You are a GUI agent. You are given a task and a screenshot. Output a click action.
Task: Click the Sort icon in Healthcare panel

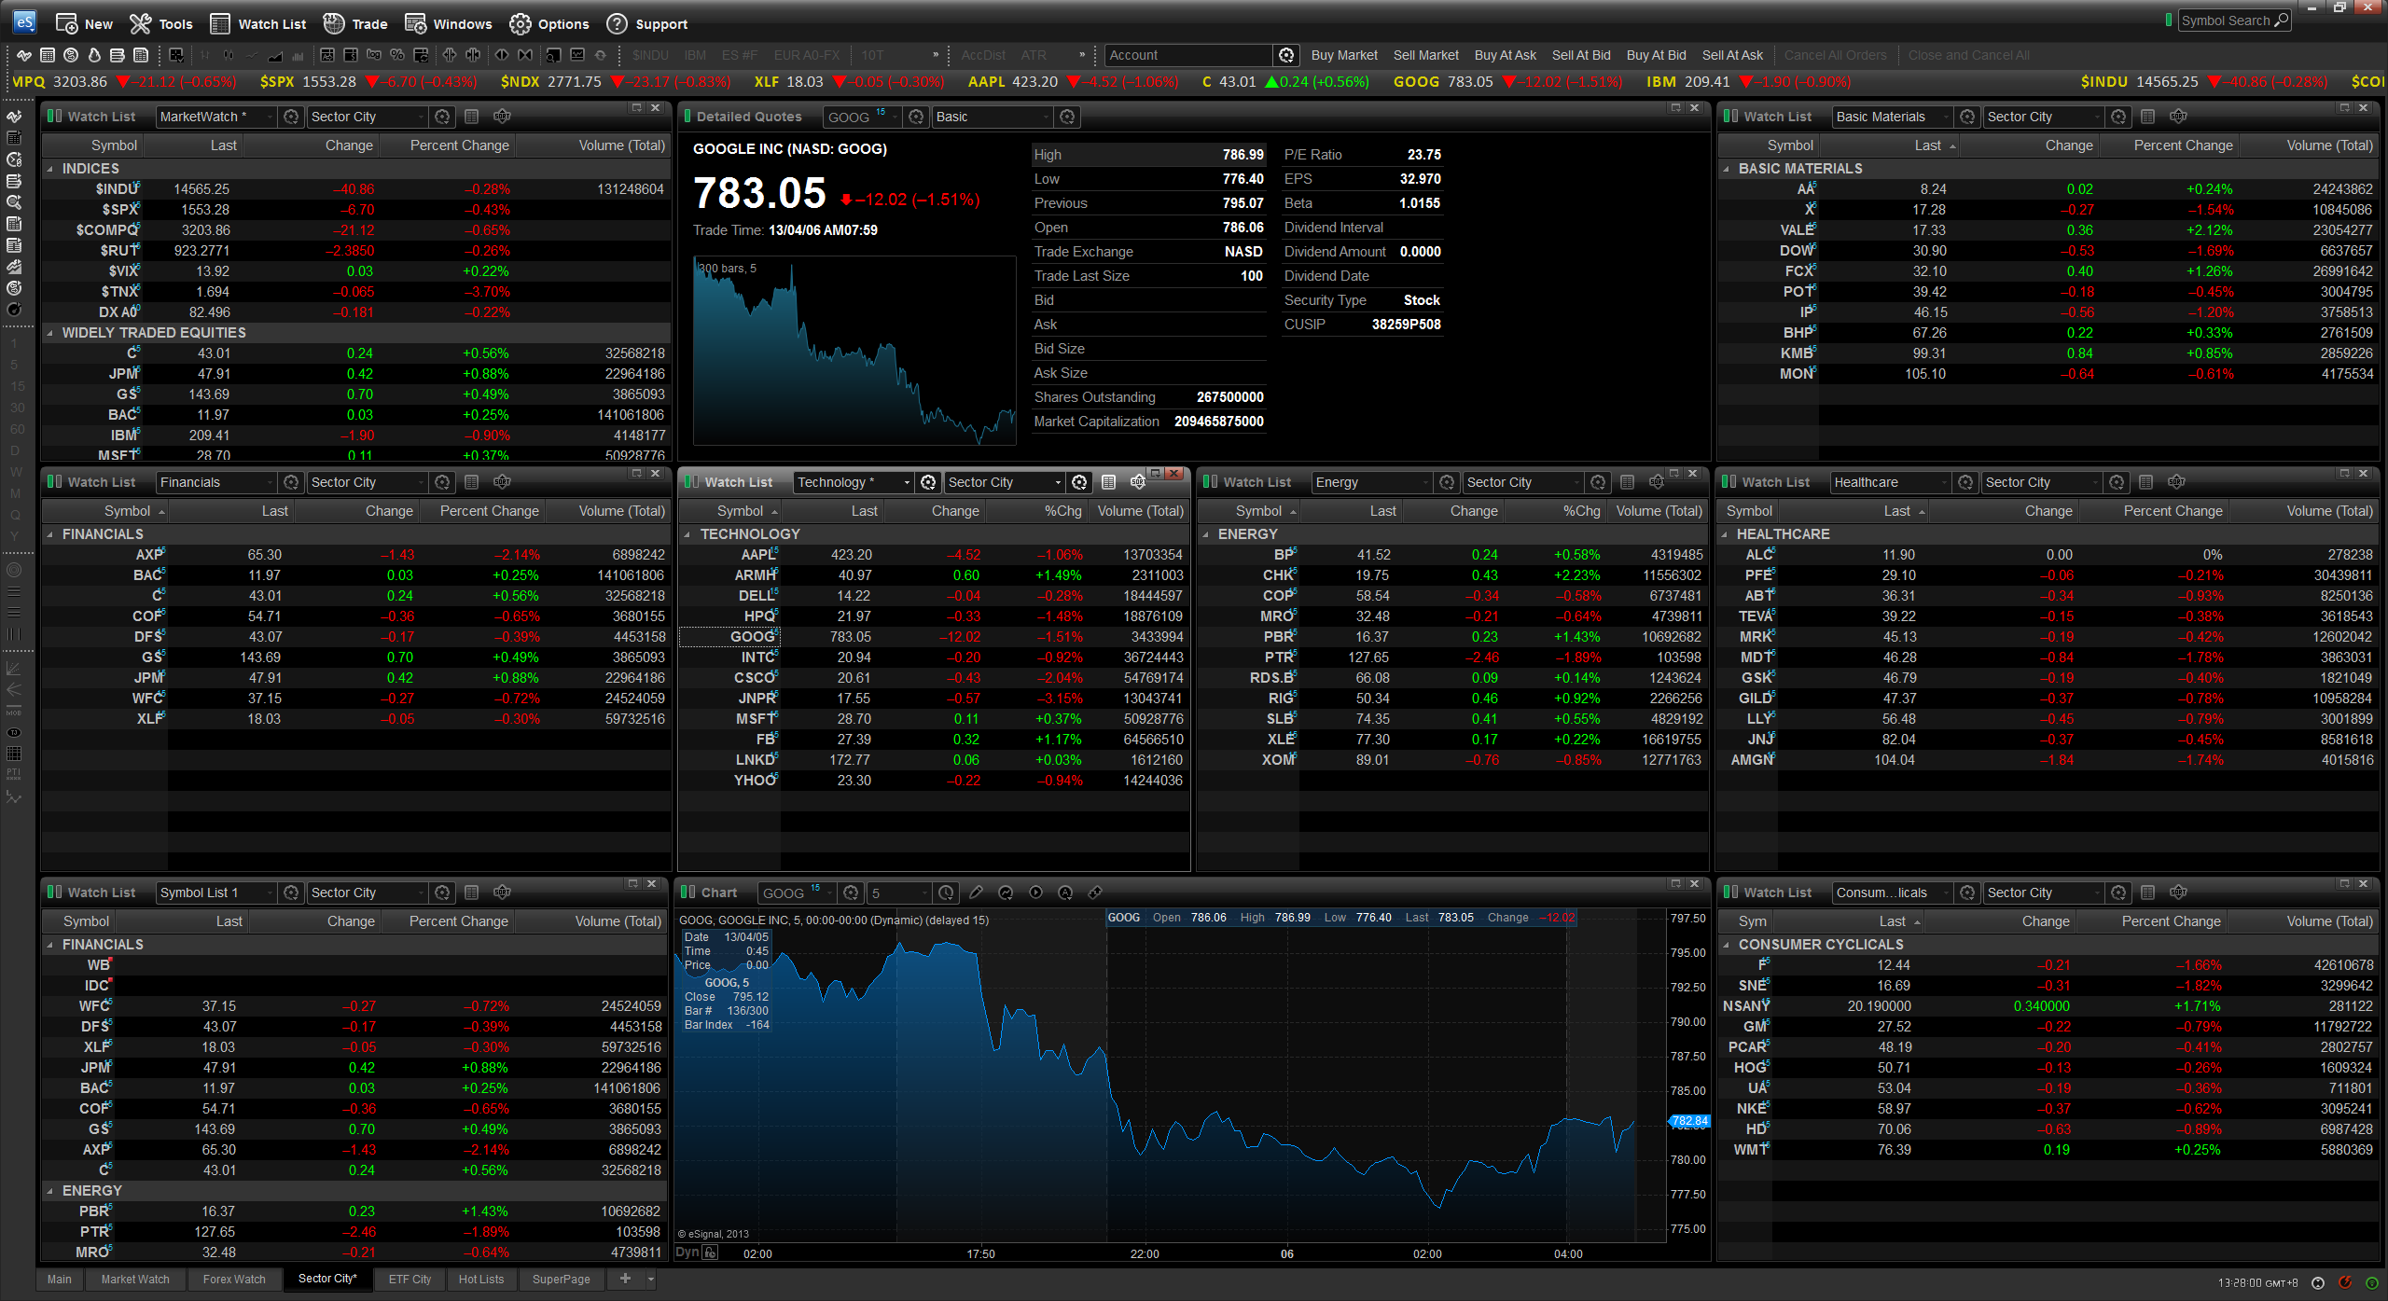(x=2176, y=482)
